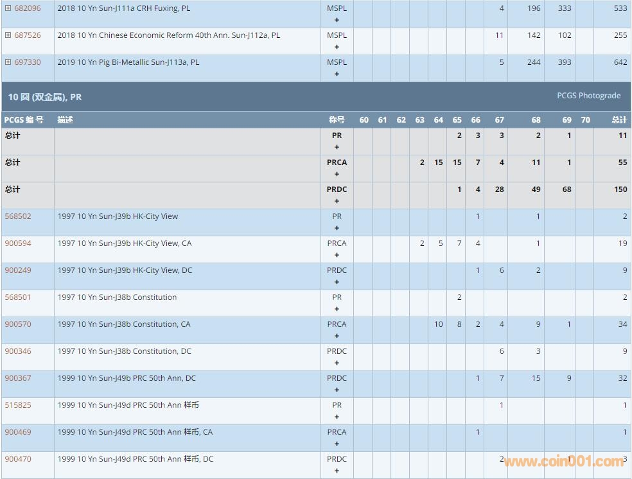Select coin number 900570

coord(18,324)
